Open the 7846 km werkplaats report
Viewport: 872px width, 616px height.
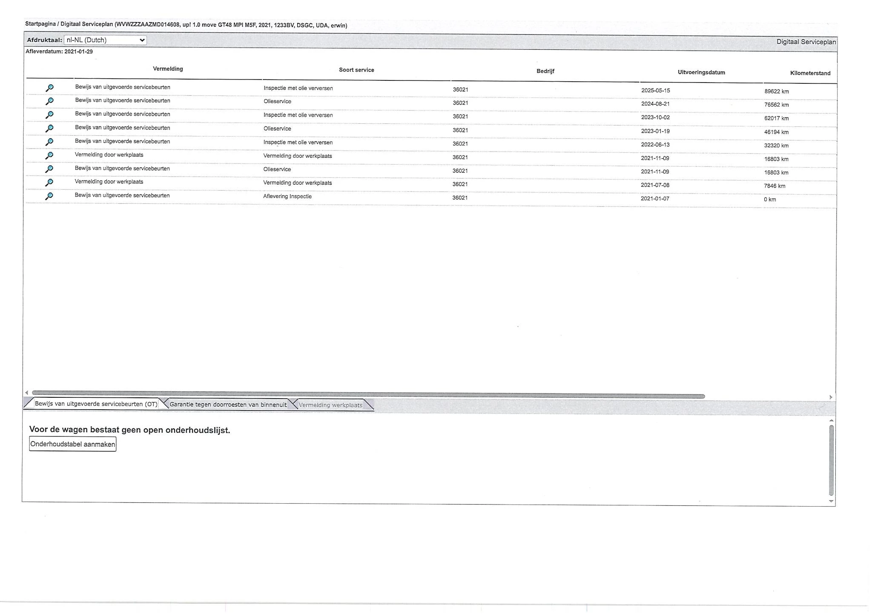49,183
